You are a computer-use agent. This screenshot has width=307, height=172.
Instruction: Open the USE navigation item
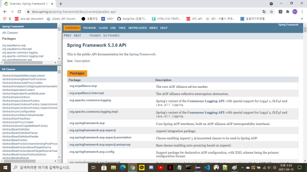point(113,28)
